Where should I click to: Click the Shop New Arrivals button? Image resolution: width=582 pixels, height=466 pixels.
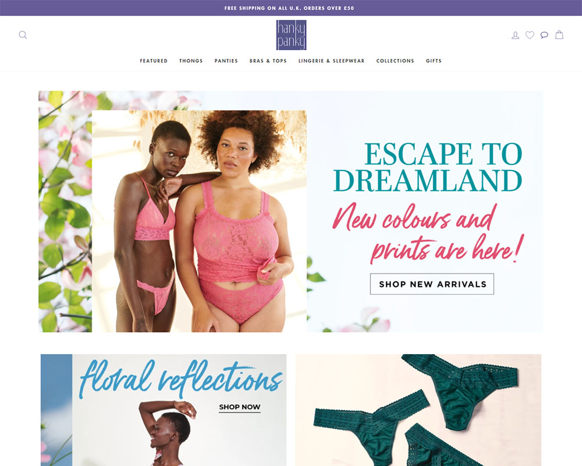pos(432,284)
